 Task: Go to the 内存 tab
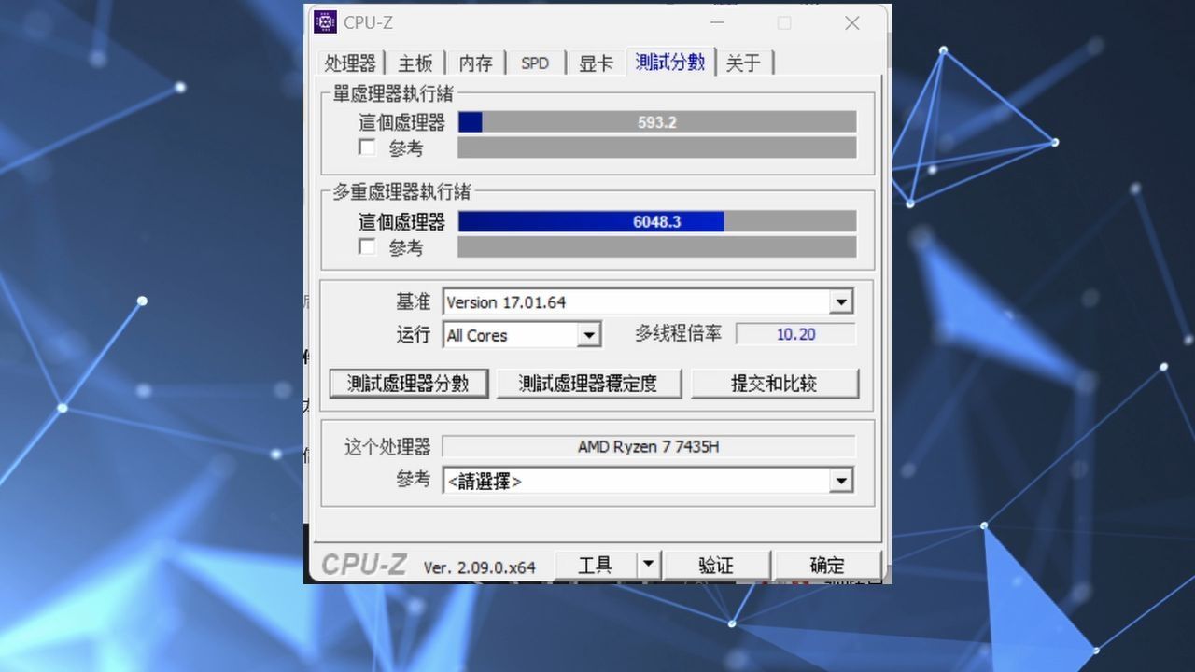pyautogui.click(x=475, y=63)
